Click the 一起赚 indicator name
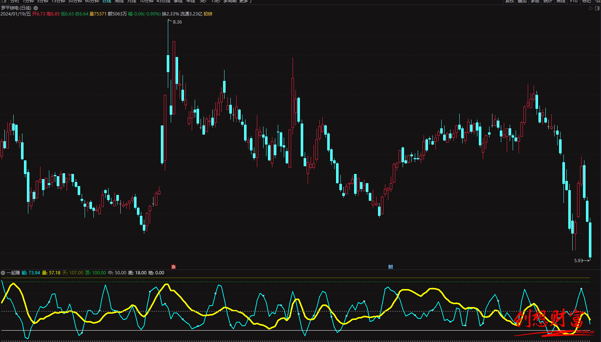Viewport: 601px width, 342px height. [x=13, y=273]
